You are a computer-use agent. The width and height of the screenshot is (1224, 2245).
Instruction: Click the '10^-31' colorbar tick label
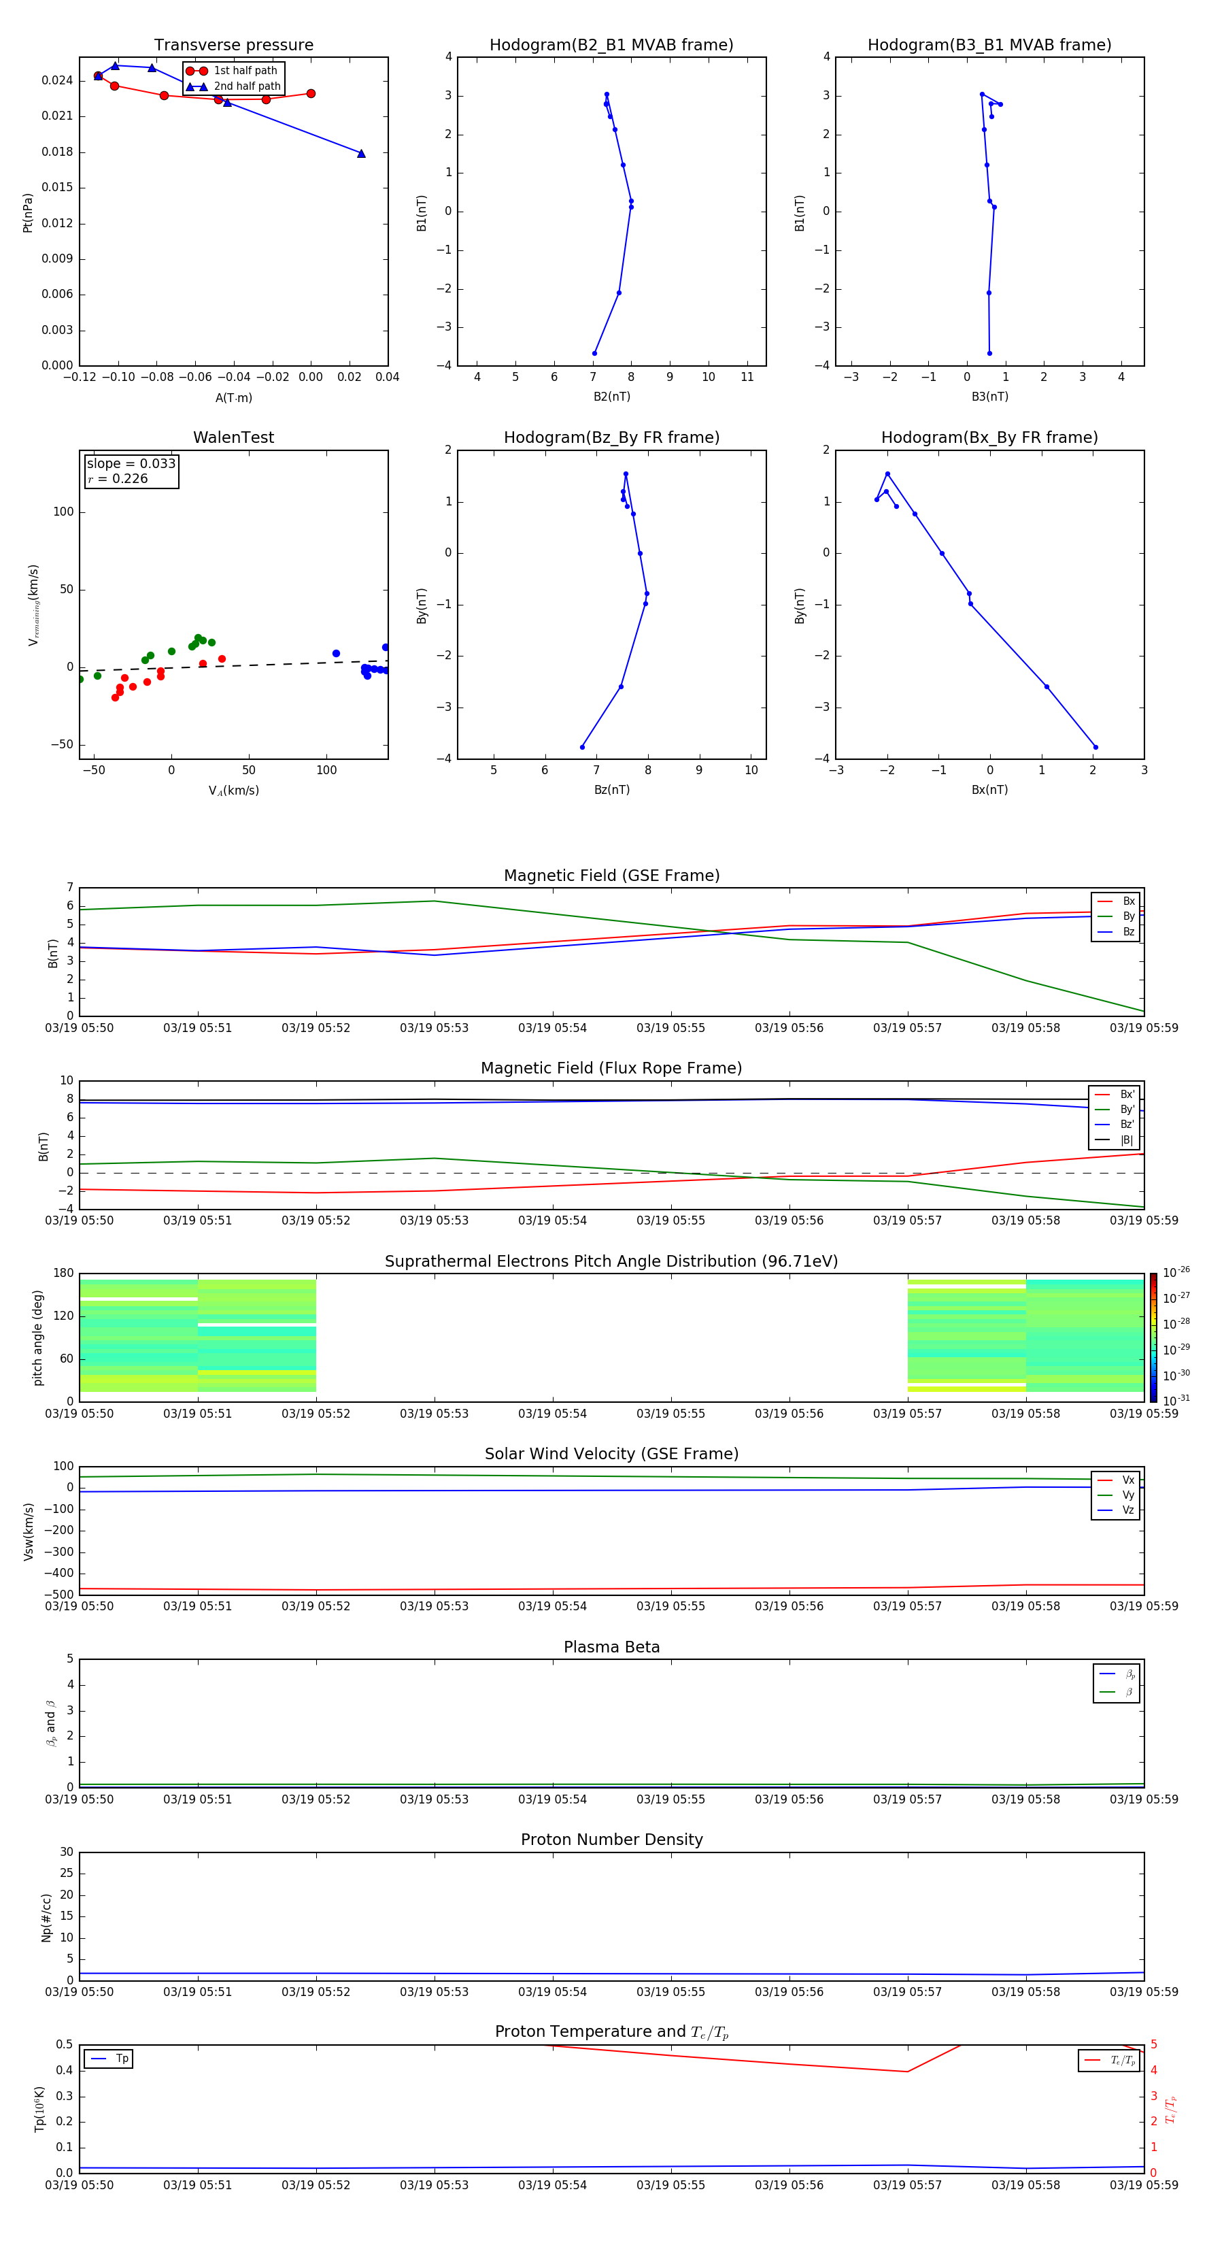pyautogui.click(x=1176, y=1401)
